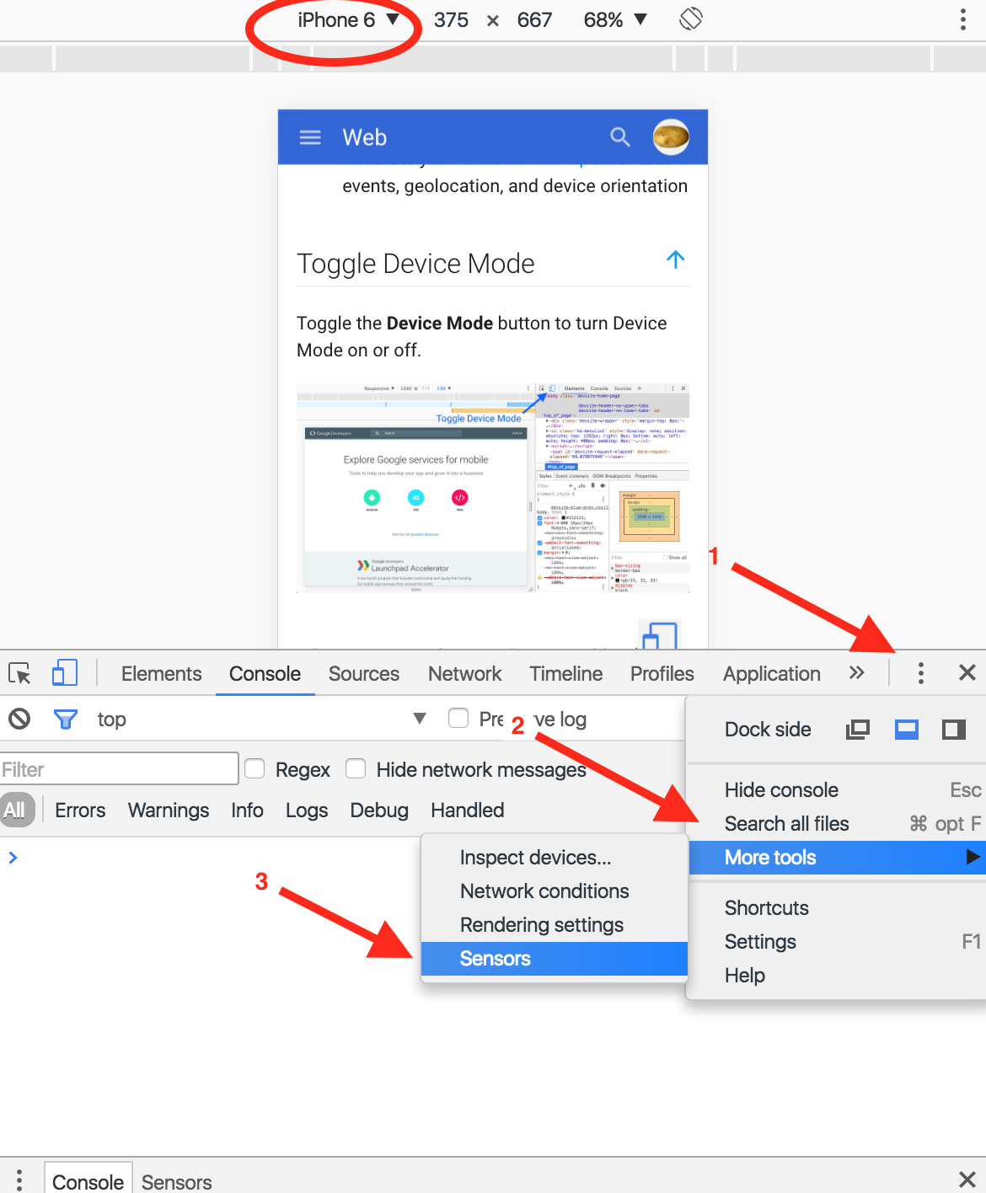The image size is (986, 1193).
Task: Open the top execution context dropdown
Action: coord(261,719)
